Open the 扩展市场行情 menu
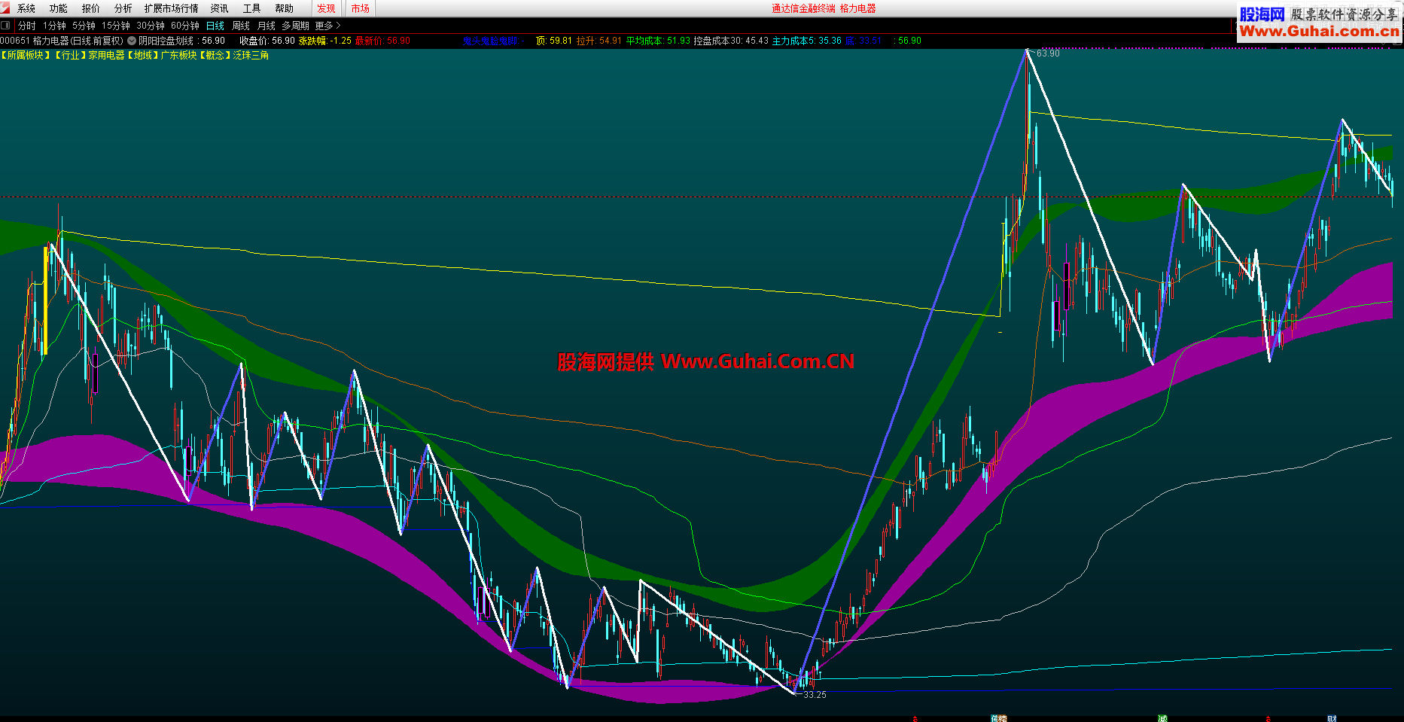This screenshot has height=722, width=1404. [x=172, y=8]
